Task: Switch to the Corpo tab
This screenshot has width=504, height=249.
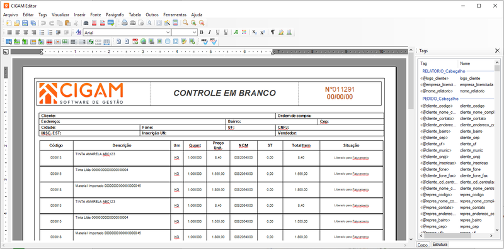Action: click(x=422, y=245)
